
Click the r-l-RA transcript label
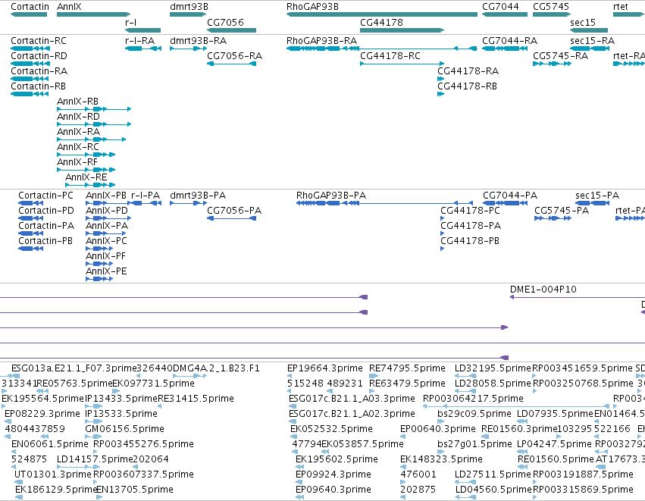(139, 41)
